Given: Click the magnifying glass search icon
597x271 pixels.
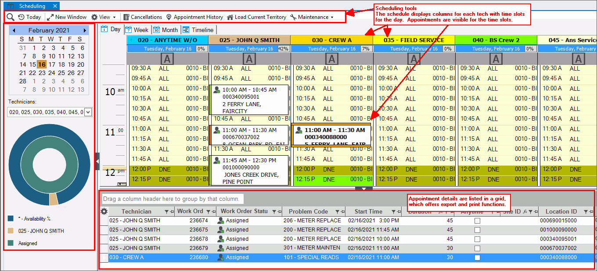Looking at the screenshot, I should click(11, 17).
